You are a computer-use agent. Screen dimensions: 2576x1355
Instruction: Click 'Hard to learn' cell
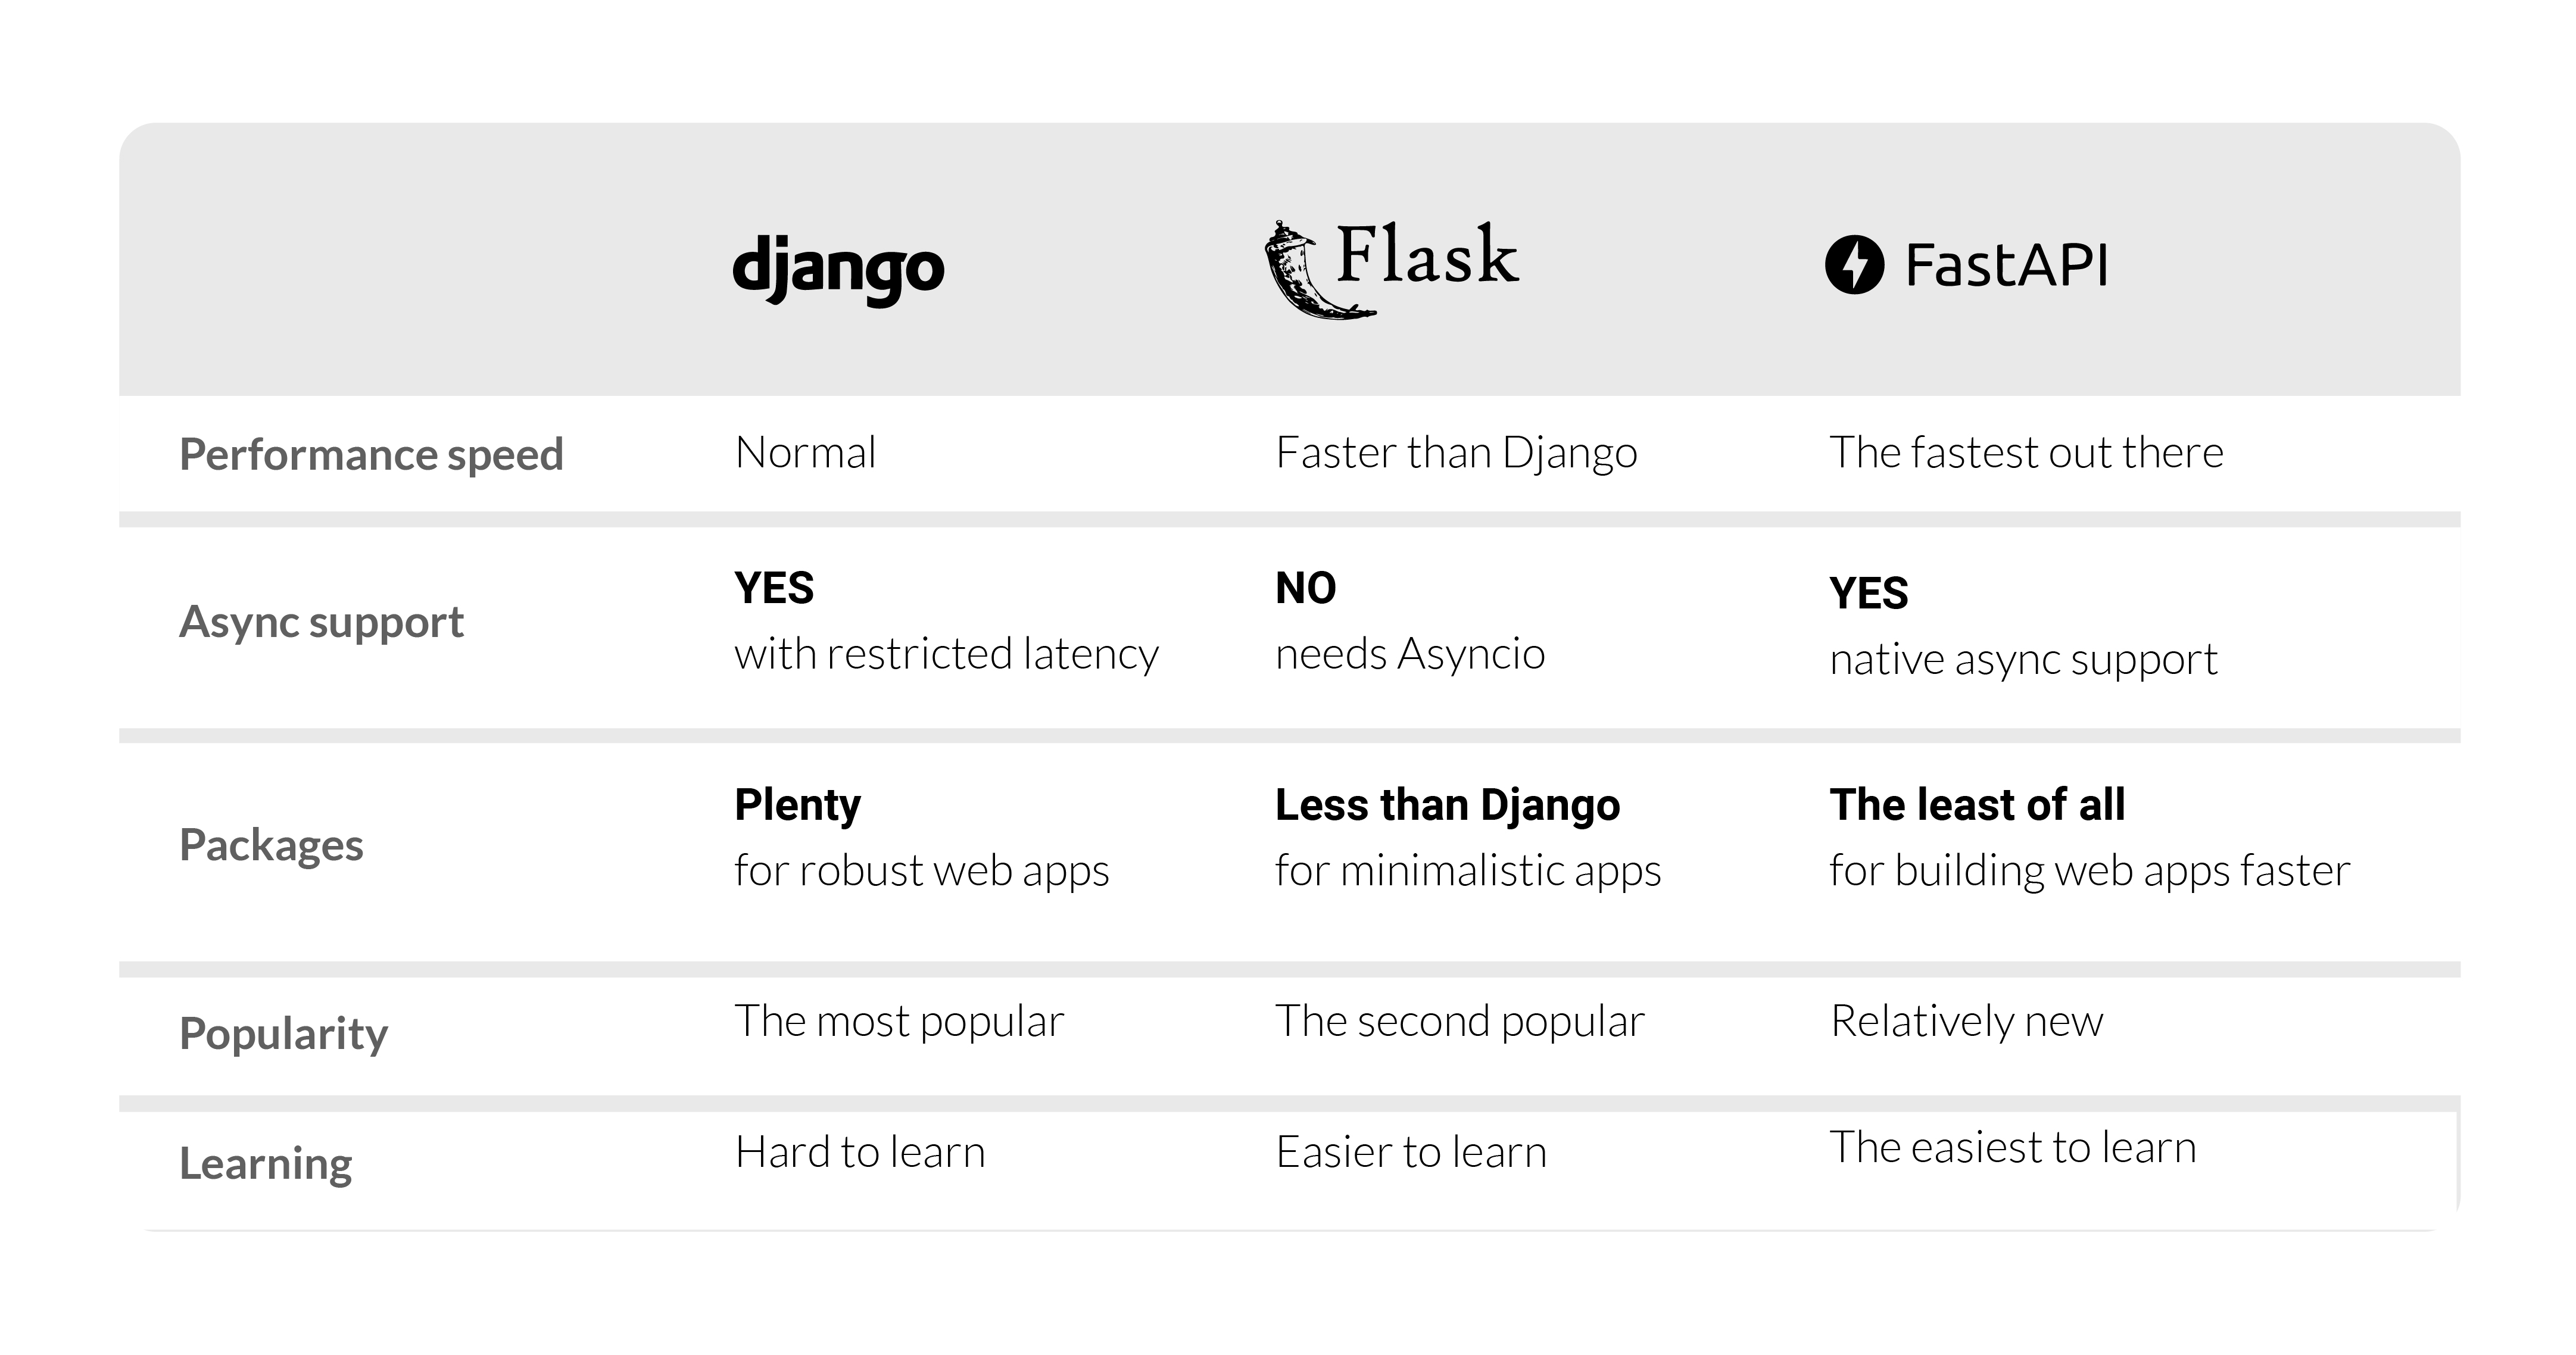[x=860, y=1152]
